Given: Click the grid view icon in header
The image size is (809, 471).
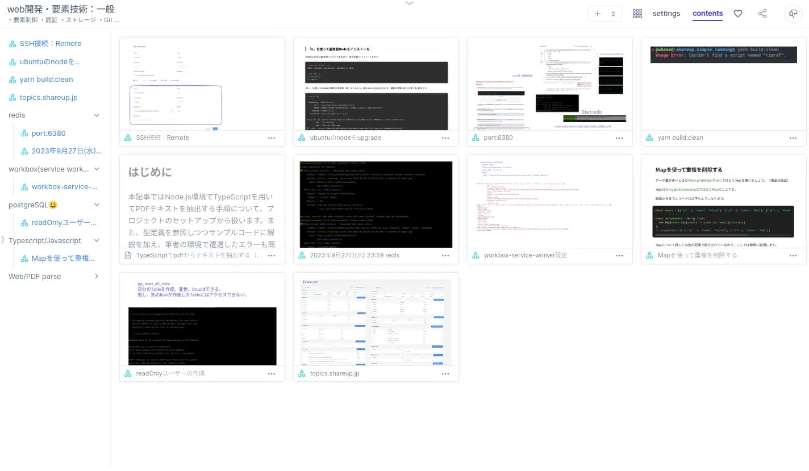Looking at the screenshot, I should coord(637,14).
